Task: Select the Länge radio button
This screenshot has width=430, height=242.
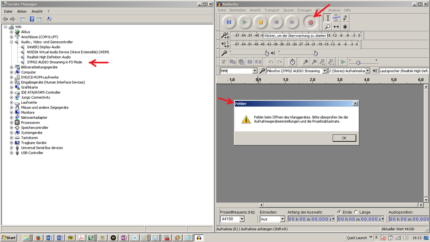Action: click(x=356, y=212)
